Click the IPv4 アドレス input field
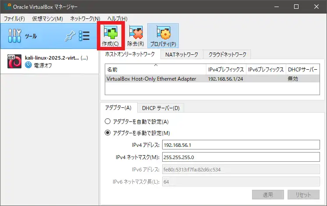The width and height of the screenshot is (327, 206). click(x=241, y=145)
